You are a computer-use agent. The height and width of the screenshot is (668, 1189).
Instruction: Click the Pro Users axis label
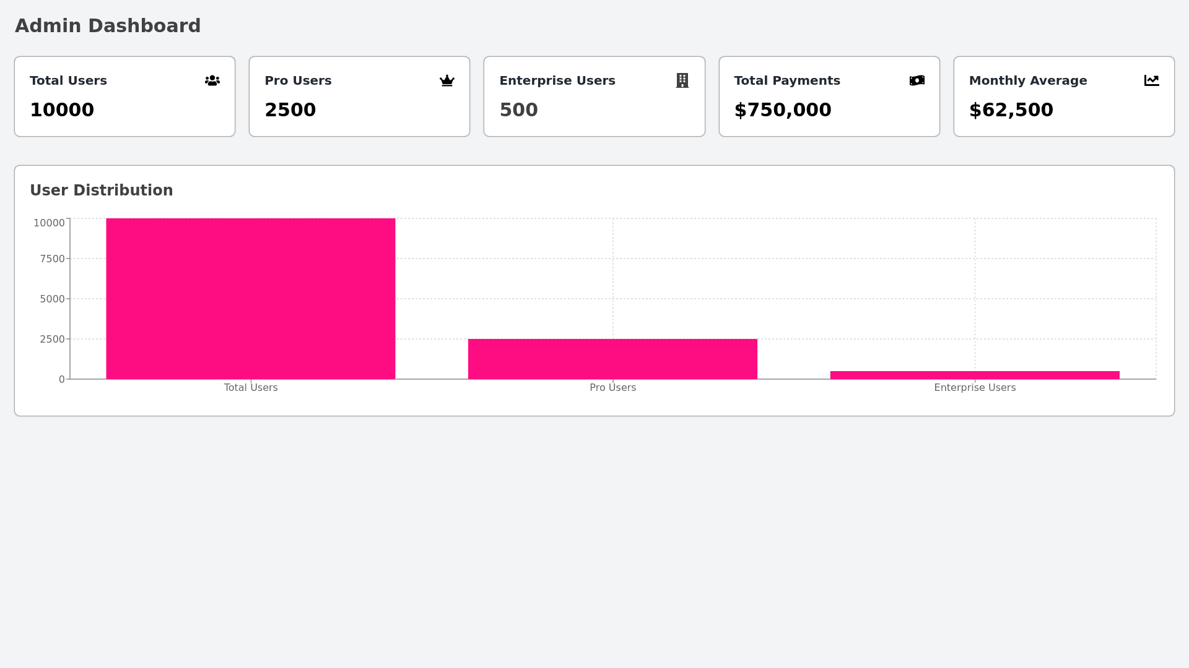[x=612, y=388]
